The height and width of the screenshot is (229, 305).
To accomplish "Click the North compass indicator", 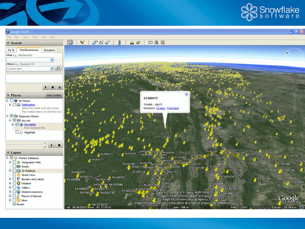I will pos(287,53).
